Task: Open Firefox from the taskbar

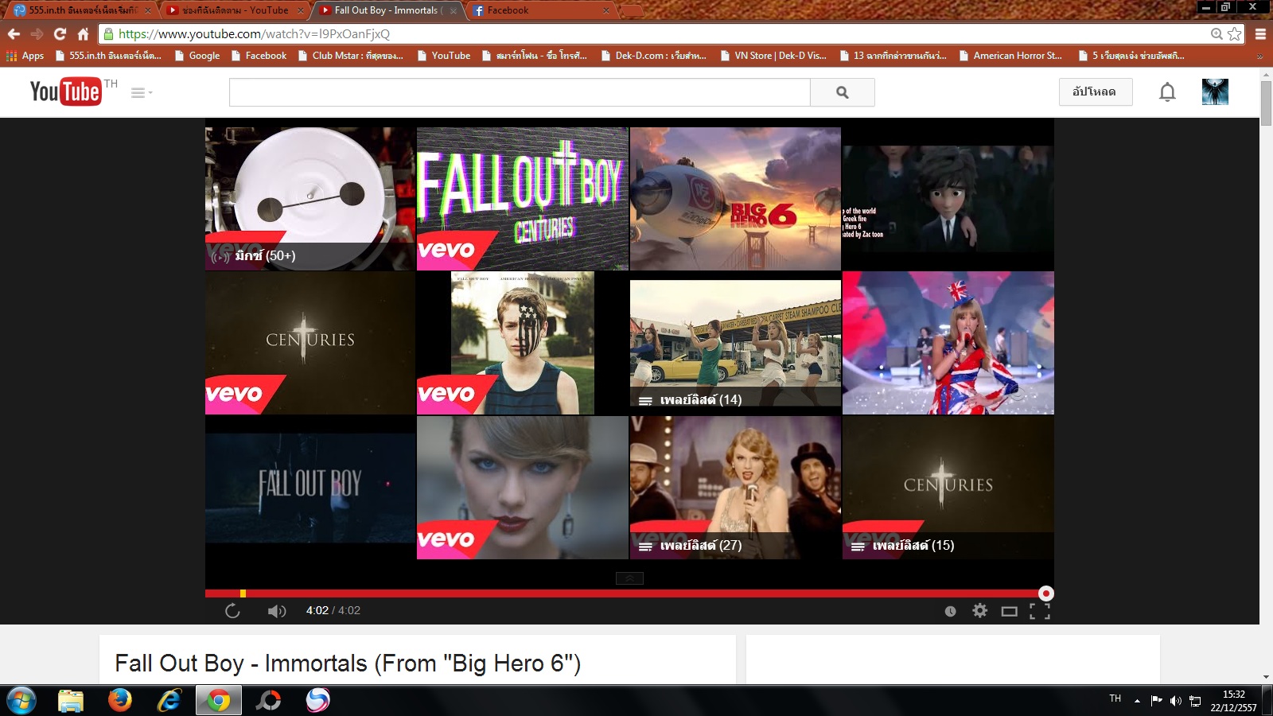Action: point(120,700)
